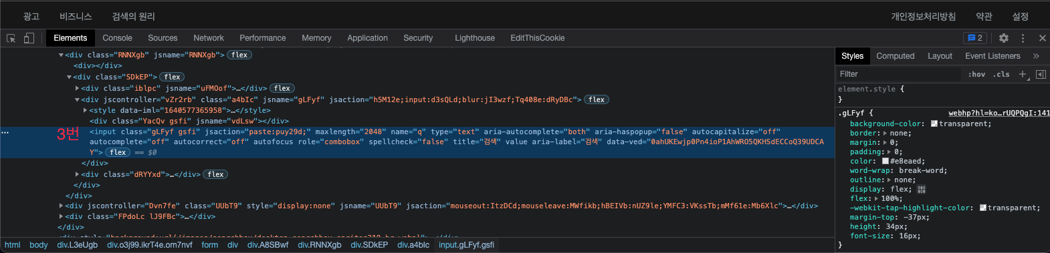
Task: Open the Elements tab
Action: 70,38
